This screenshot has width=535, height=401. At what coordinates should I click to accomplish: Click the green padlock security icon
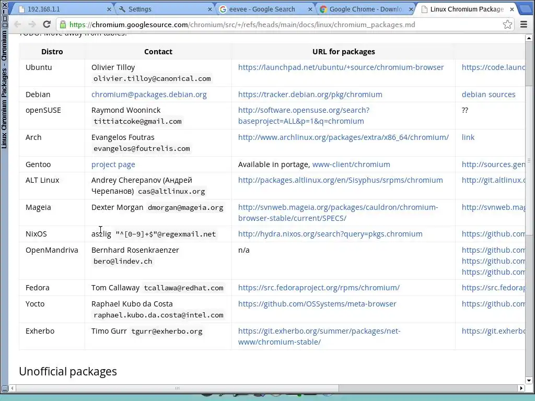tap(63, 25)
